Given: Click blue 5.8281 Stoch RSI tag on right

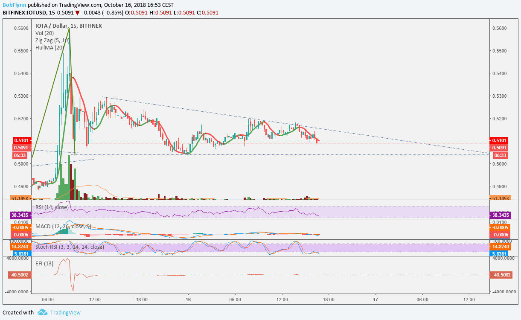Looking at the screenshot, I should click(x=500, y=253).
